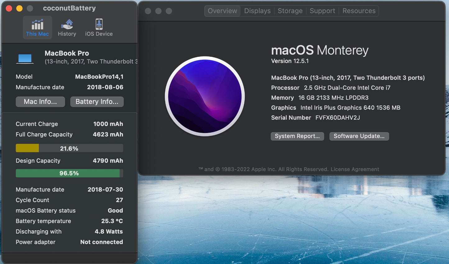Click the house icon above History label

click(x=67, y=24)
